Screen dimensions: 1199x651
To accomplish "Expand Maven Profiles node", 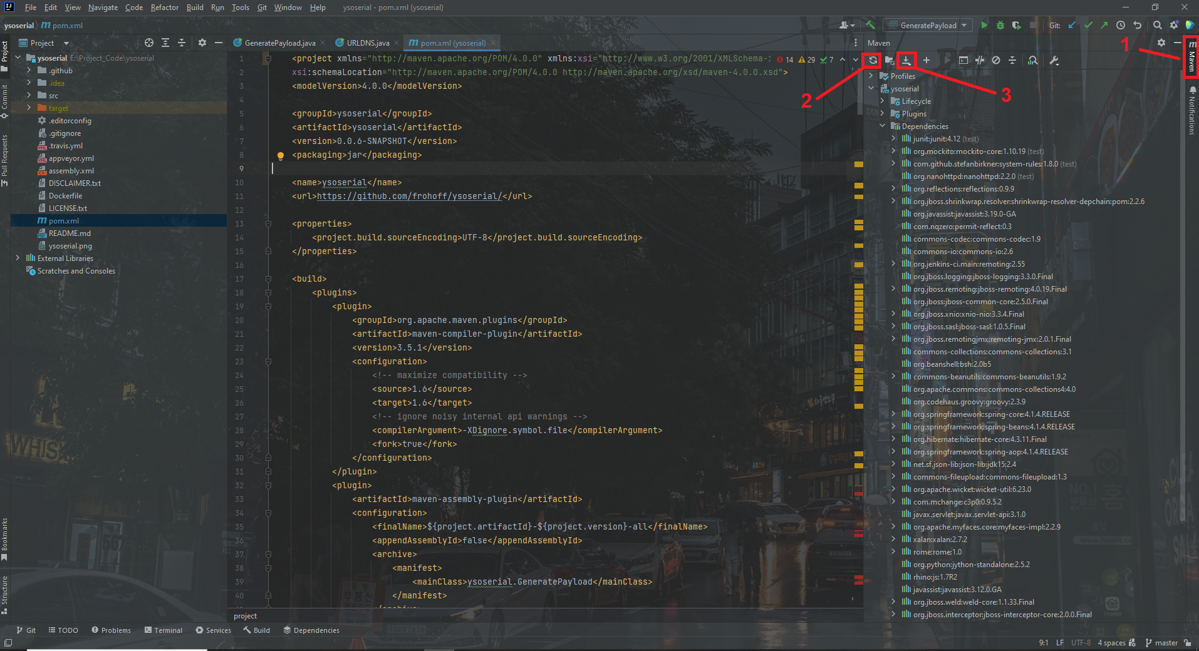I will [871, 76].
